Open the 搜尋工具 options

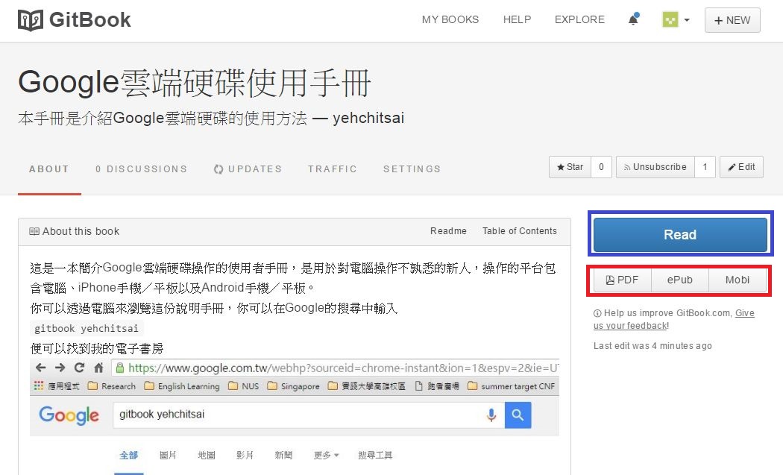tap(375, 454)
